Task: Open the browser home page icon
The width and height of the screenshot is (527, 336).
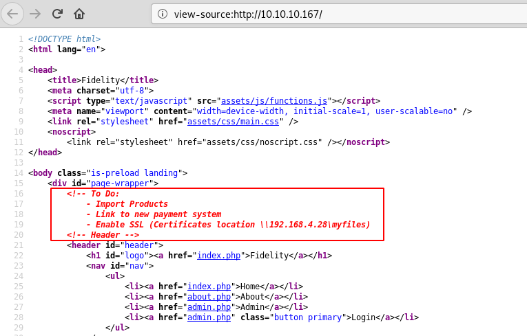Action: pos(79,14)
